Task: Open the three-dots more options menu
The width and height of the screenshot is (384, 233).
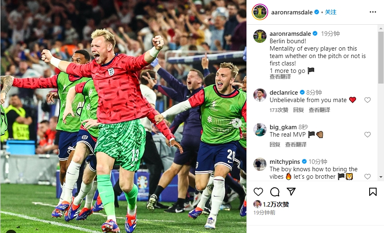Action: 373,12
